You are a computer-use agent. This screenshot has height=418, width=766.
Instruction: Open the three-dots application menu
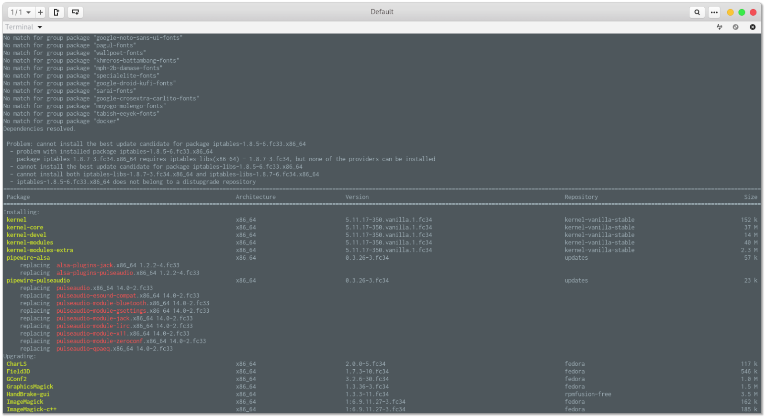click(x=714, y=12)
